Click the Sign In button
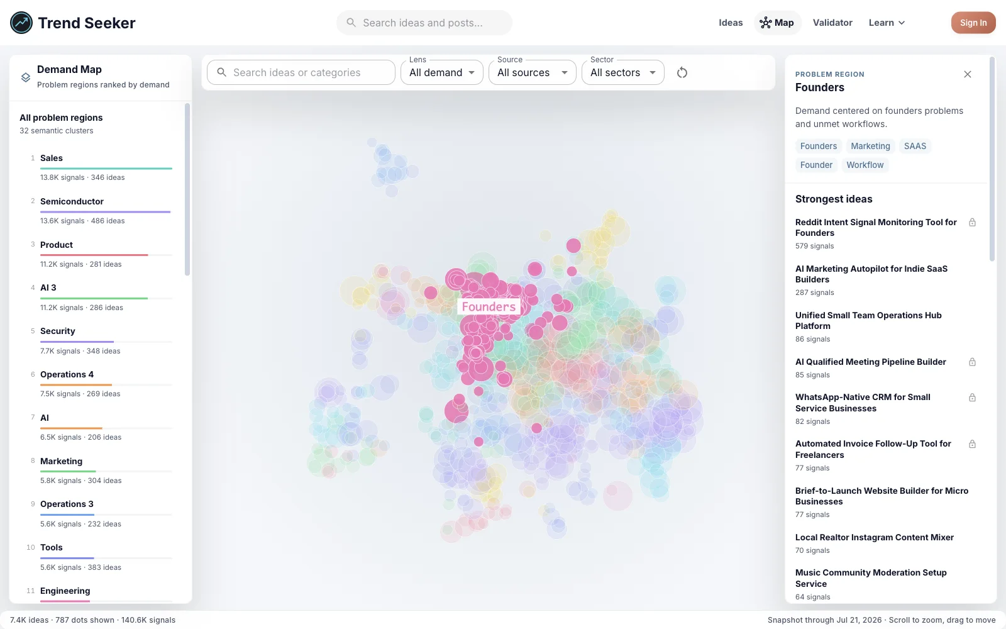This screenshot has height=629, width=1006. tap(973, 23)
